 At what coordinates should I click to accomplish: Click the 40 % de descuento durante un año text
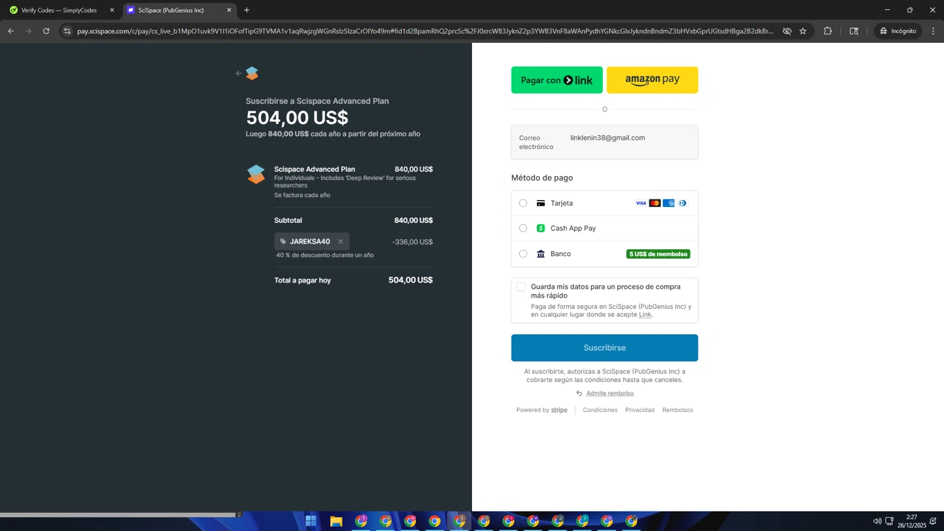coord(325,255)
